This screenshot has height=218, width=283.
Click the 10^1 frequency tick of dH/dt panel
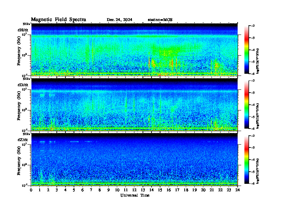click(24, 34)
